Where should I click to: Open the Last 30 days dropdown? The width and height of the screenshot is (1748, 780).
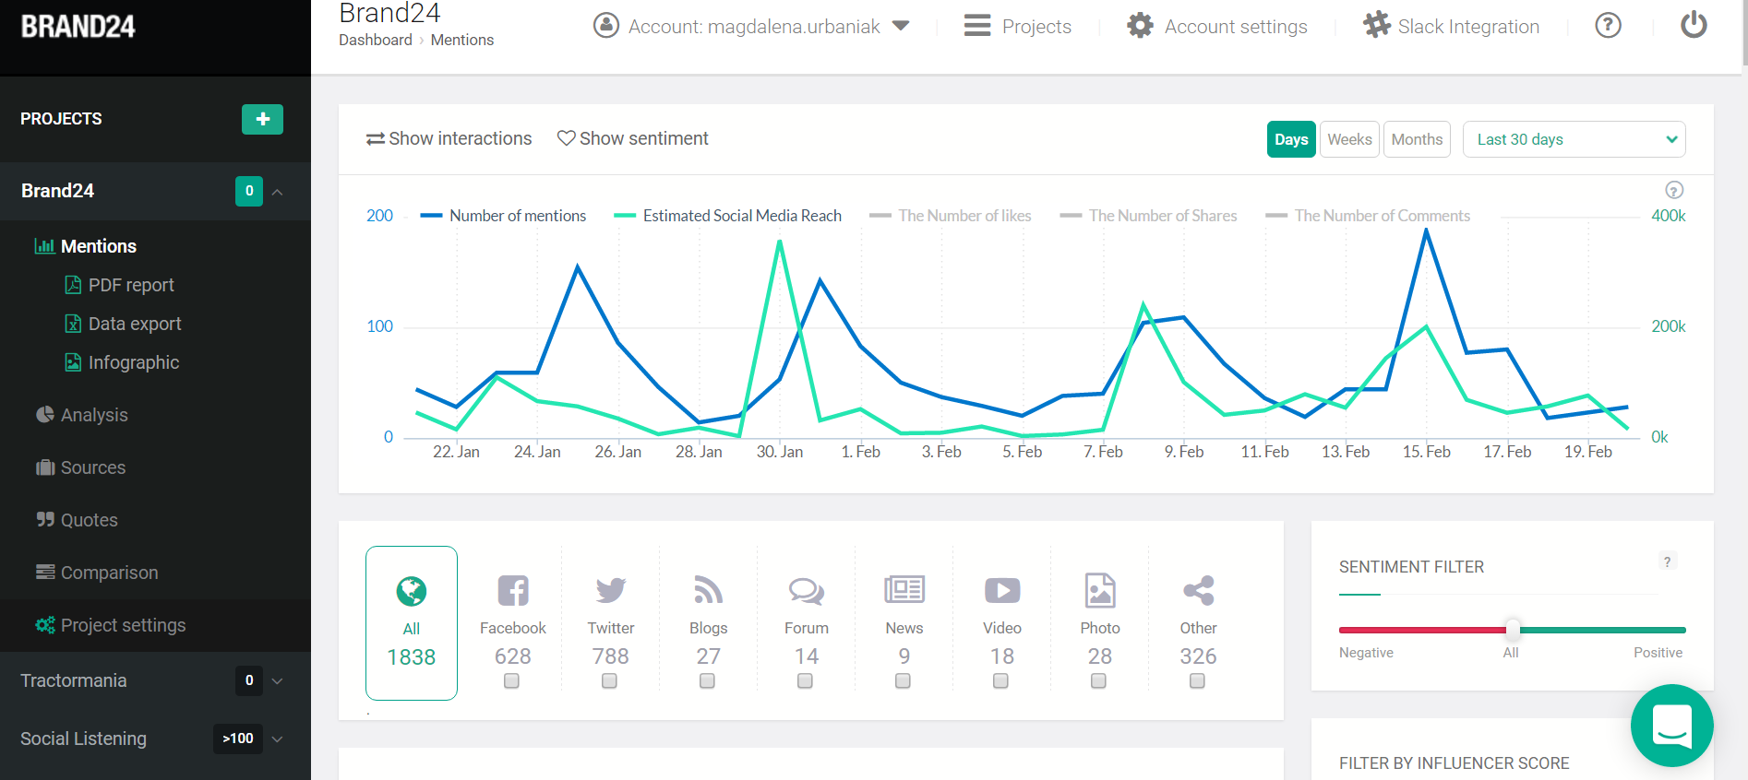1574,139
